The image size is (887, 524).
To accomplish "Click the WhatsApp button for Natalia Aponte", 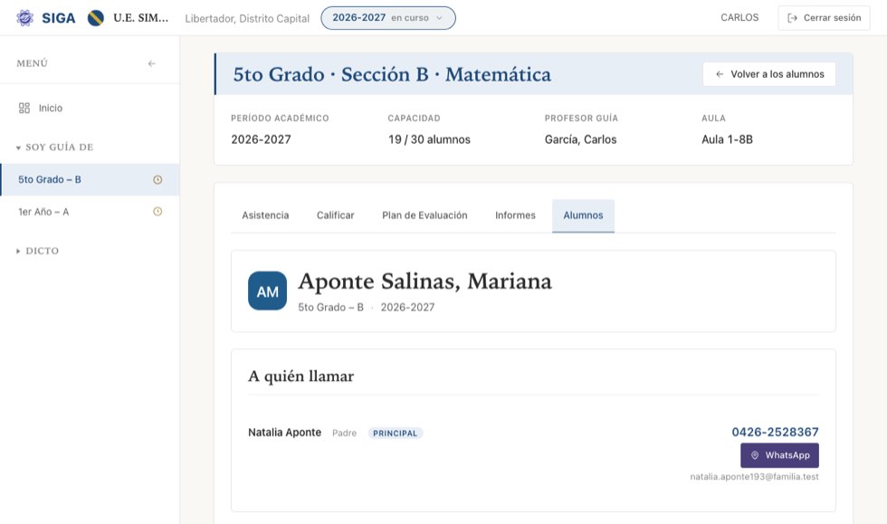I will (x=779, y=455).
